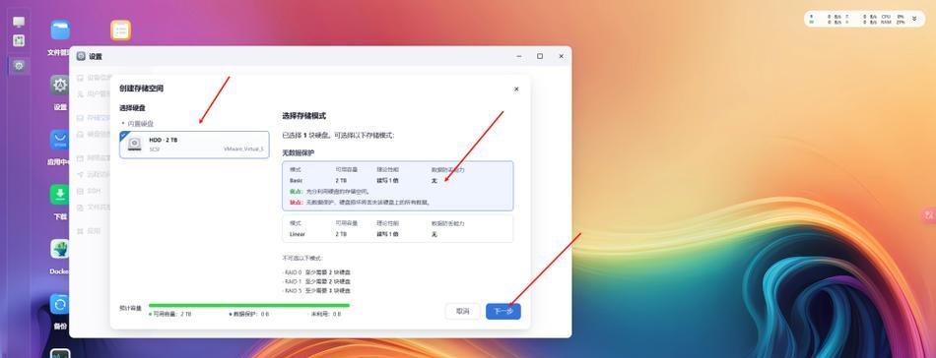The height and width of the screenshot is (358, 936).
Task: Click the 下一步 next button
Action: tap(503, 311)
